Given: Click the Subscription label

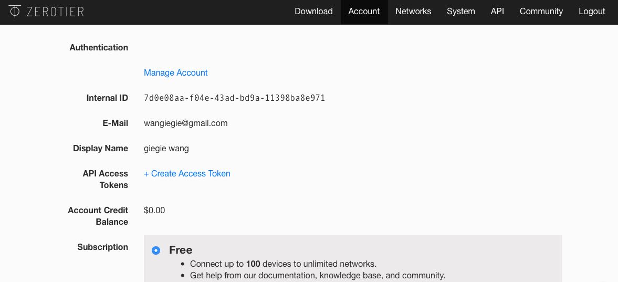Looking at the screenshot, I should 102,247.
